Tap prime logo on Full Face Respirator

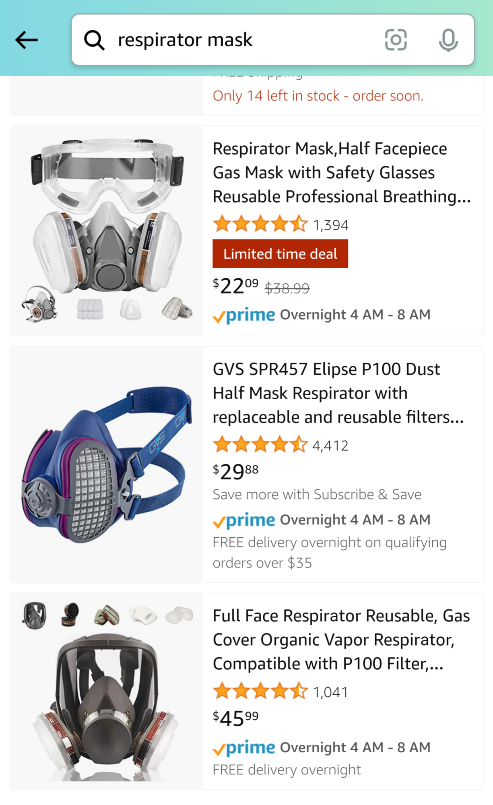244,748
